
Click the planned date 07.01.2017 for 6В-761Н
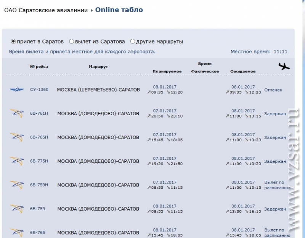[x=165, y=111]
